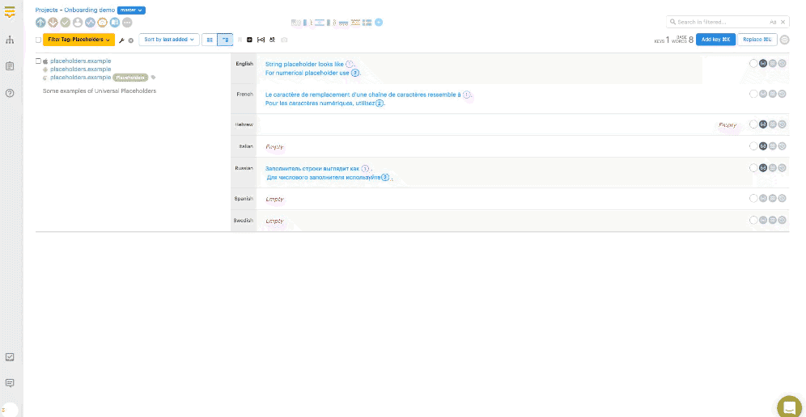This screenshot has height=417, width=806.
Task: Open the Onboarding demo project link
Action: click(90, 11)
